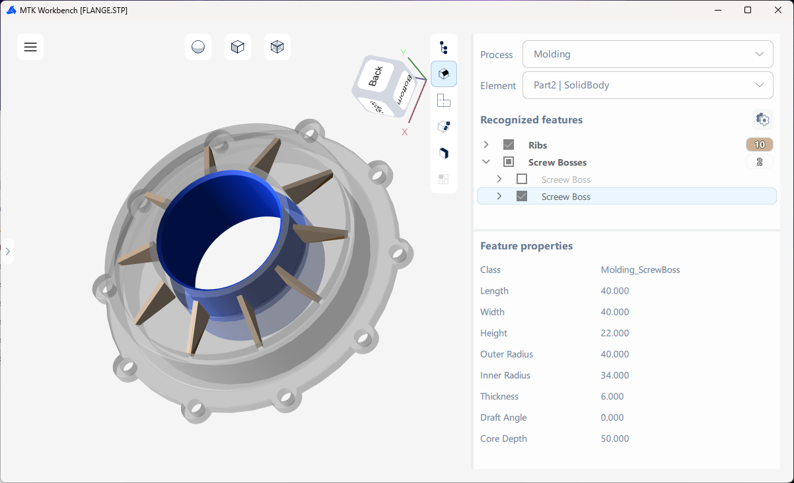This screenshot has width=794, height=483.
Task: Click the Thickness value 6.000
Action: point(612,397)
